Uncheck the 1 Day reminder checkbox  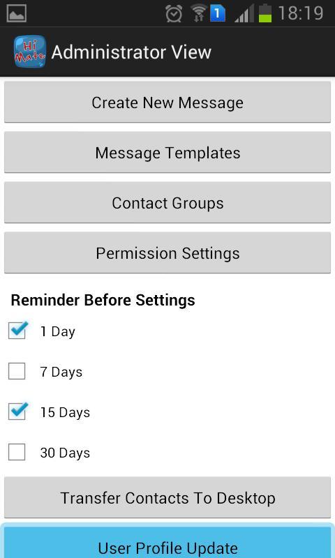pyautogui.click(x=17, y=330)
